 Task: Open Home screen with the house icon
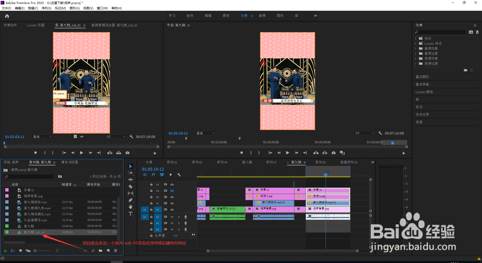click(x=7, y=16)
